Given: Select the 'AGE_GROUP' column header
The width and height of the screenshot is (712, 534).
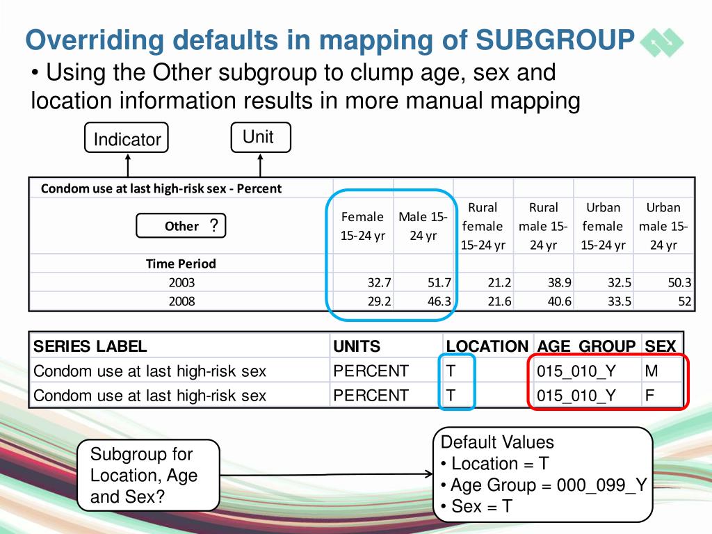Looking at the screenshot, I should (586, 346).
